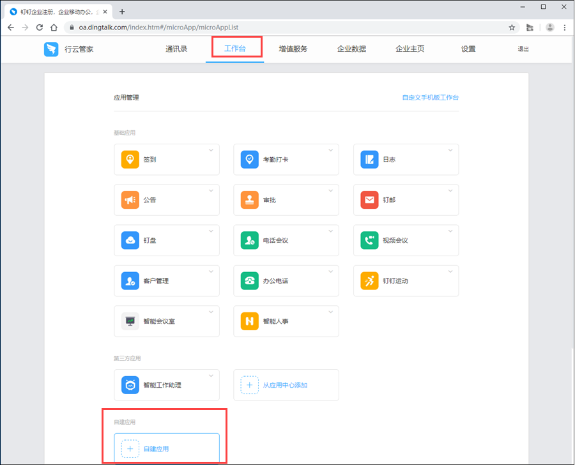Click the 钉盘 cloud drive icon
The height and width of the screenshot is (465, 575).
click(x=130, y=240)
